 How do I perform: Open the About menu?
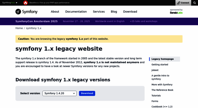pyautogui.click(x=55, y=12)
